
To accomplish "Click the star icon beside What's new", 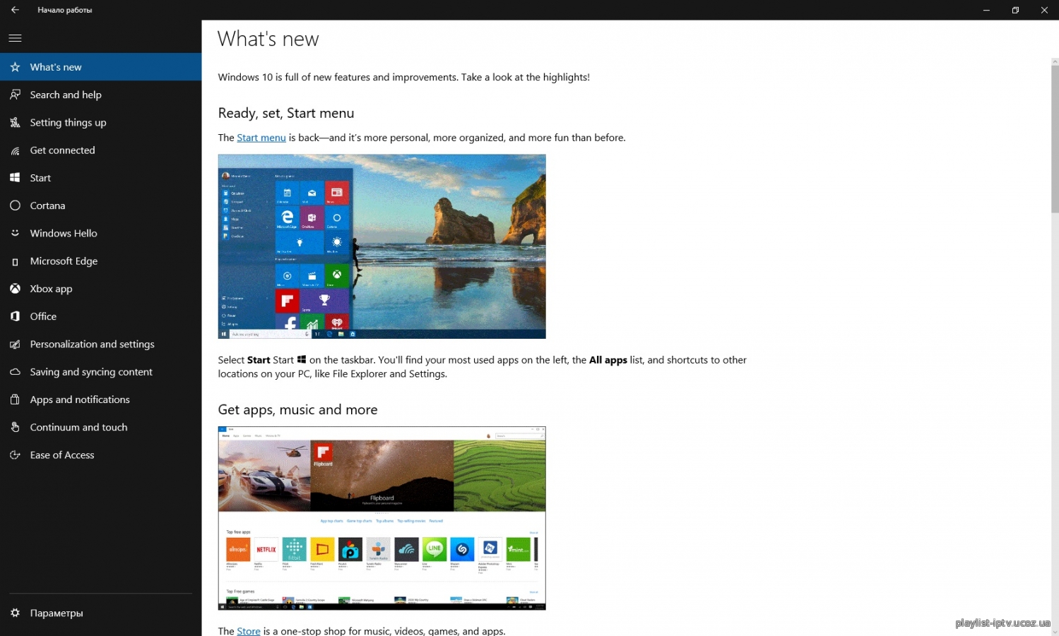I will point(15,67).
